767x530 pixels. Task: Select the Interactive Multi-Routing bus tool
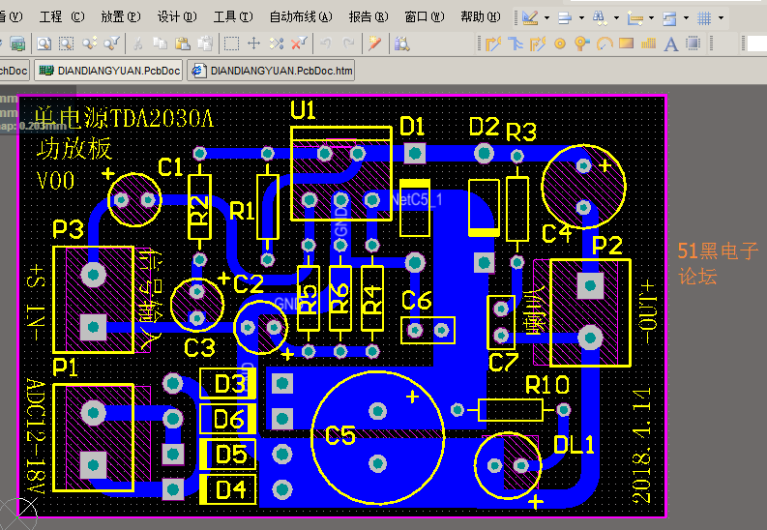click(516, 44)
